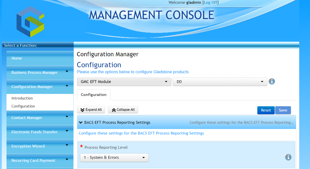
Task: Log off from the console
Action: (x=211, y=2)
